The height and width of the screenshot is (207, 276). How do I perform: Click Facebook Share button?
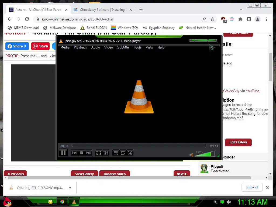17,46
